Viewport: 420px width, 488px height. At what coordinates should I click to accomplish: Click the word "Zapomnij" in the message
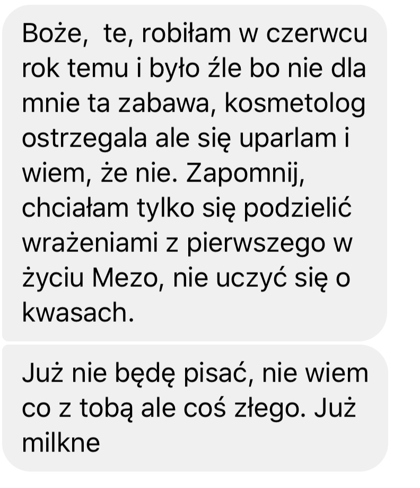coord(243,174)
